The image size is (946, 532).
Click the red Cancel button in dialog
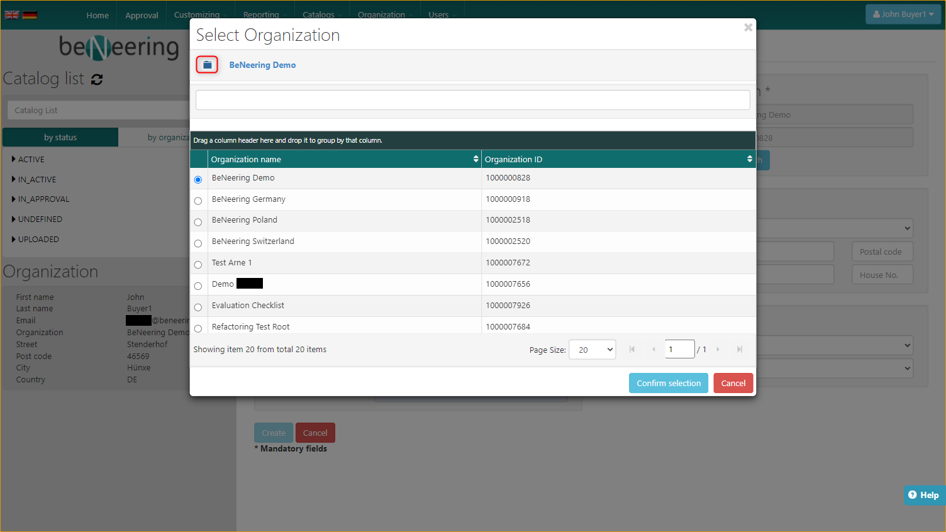point(733,383)
